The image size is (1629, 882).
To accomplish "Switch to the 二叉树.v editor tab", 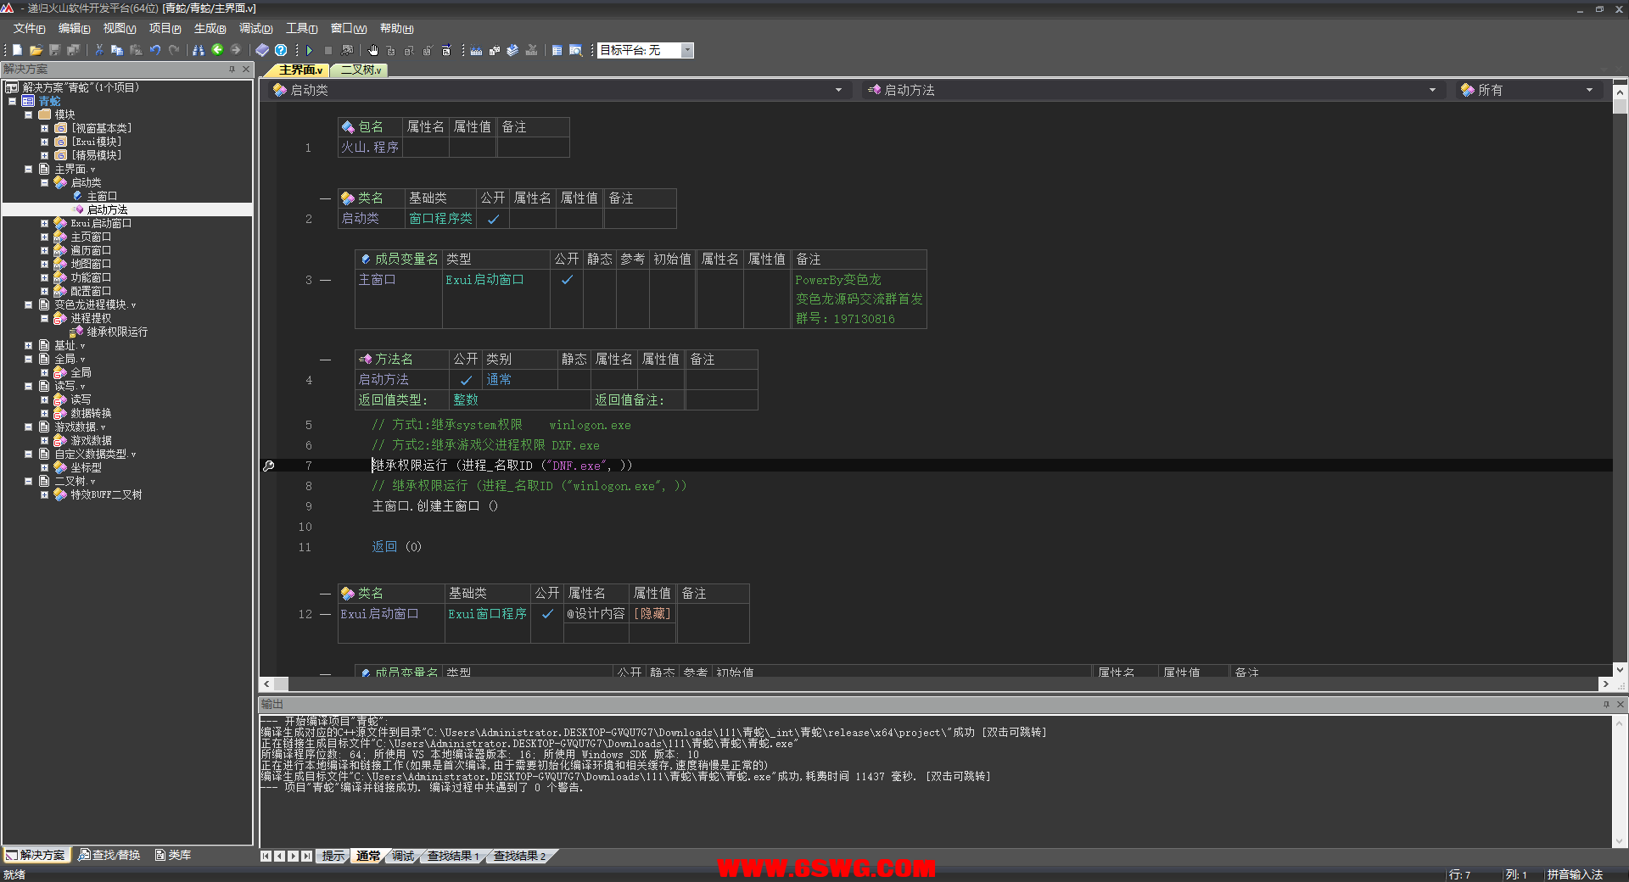I will pos(361,70).
